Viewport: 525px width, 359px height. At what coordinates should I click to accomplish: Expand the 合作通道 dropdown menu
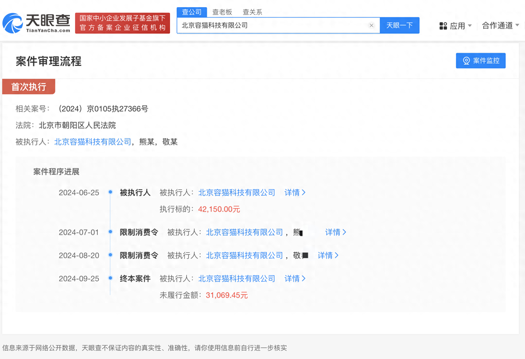coord(500,25)
